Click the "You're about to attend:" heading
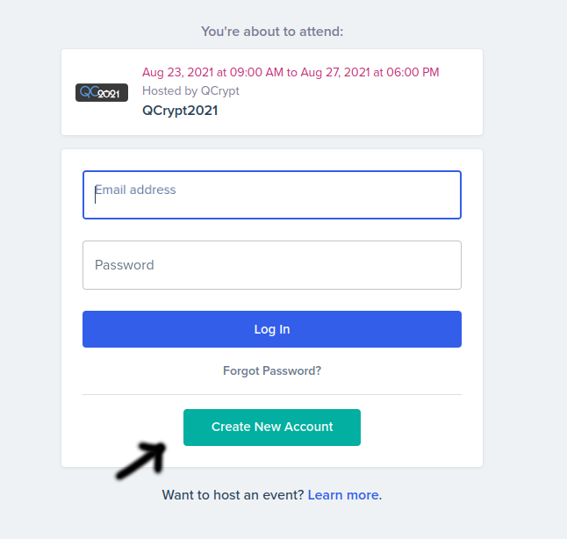 [x=272, y=32]
